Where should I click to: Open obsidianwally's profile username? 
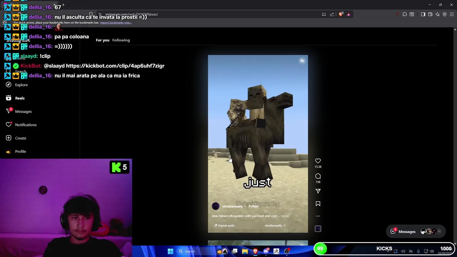(232, 206)
